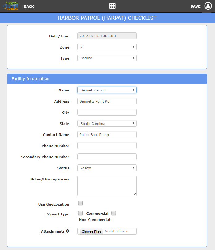Check the Commercial vessel type box
Screen dimensions: 215x250
(x=81, y=213)
